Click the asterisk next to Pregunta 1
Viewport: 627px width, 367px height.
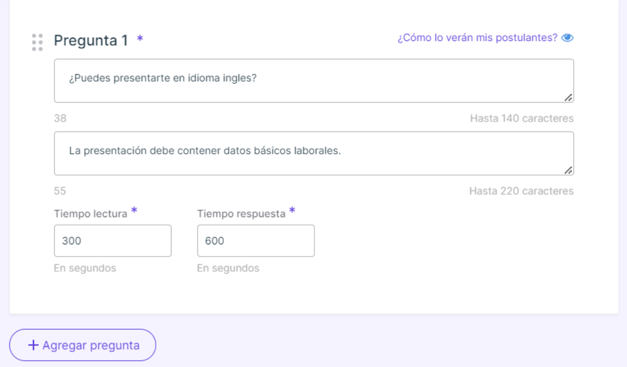tap(140, 38)
